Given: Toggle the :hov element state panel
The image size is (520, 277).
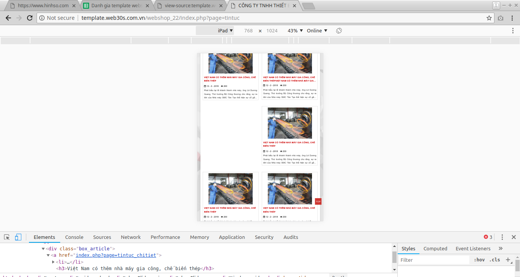Looking at the screenshot, I should 479,260.
